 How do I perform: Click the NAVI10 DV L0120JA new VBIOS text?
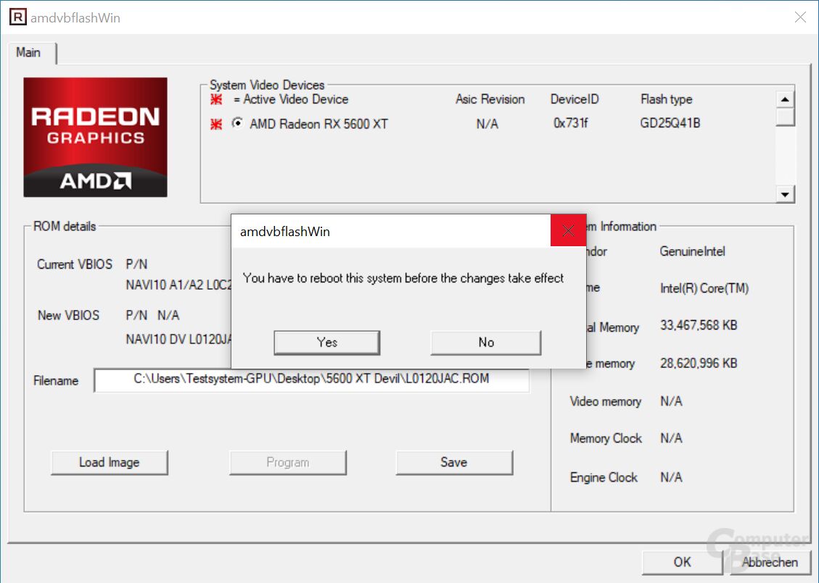tap(178, 340)
